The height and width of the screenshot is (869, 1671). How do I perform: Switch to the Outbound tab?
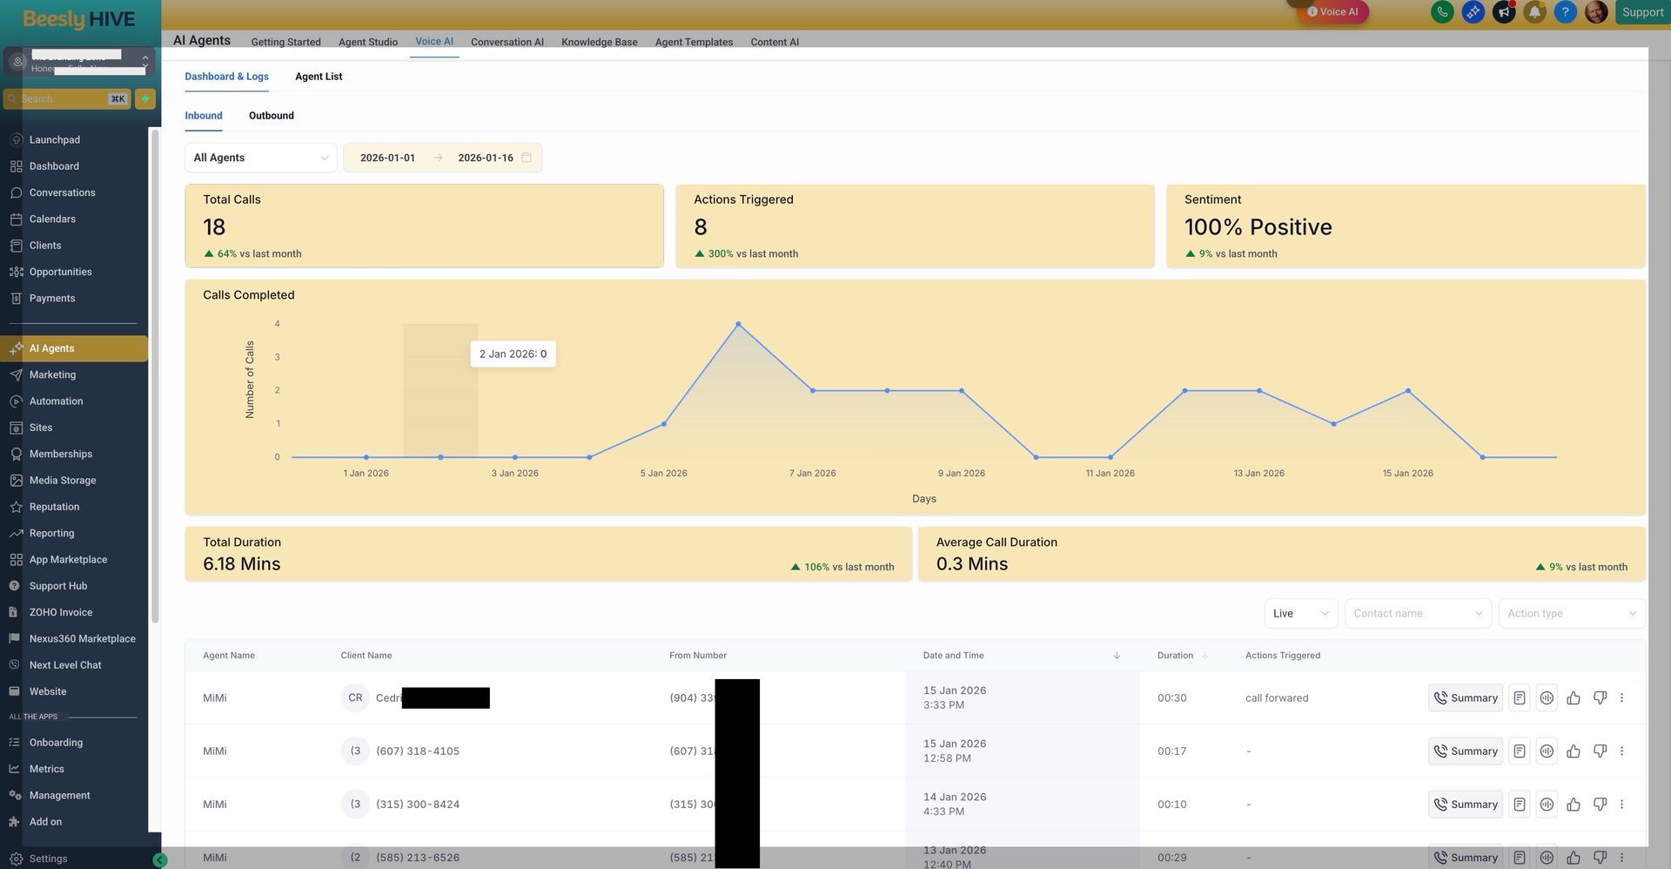point(271,116)
